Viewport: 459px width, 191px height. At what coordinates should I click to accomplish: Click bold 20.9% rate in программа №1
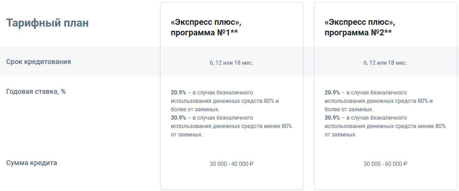pos(178,93)
